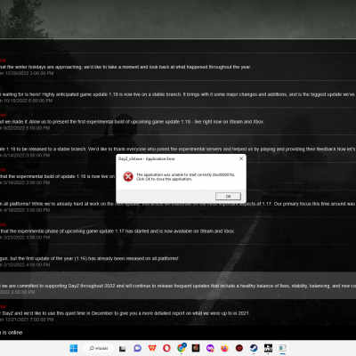Open the purple round app icon in taskbar
Screen dimensions: 356x356
210,348
